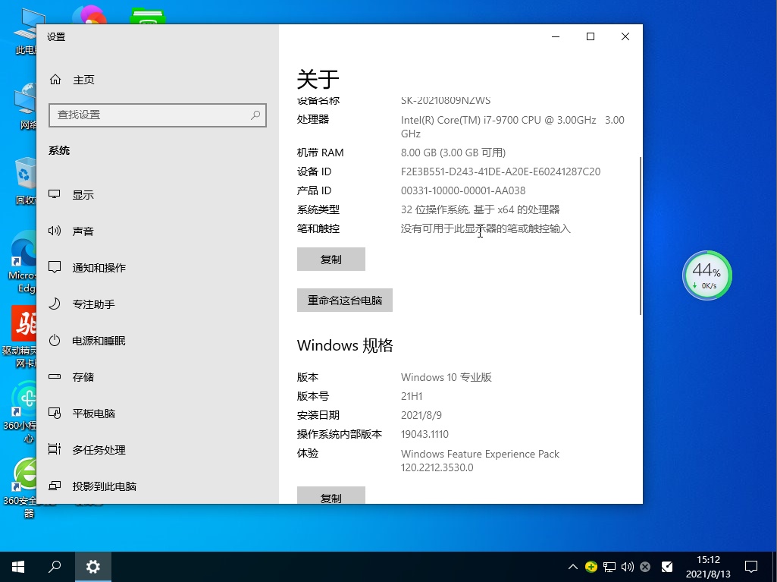The image size is (777, 582).
Task: Select the Focus assist moon icon
Action: click(x=55, y=304)
